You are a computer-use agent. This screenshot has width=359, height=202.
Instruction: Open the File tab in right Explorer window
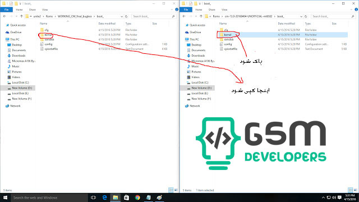tap(186, 10)
